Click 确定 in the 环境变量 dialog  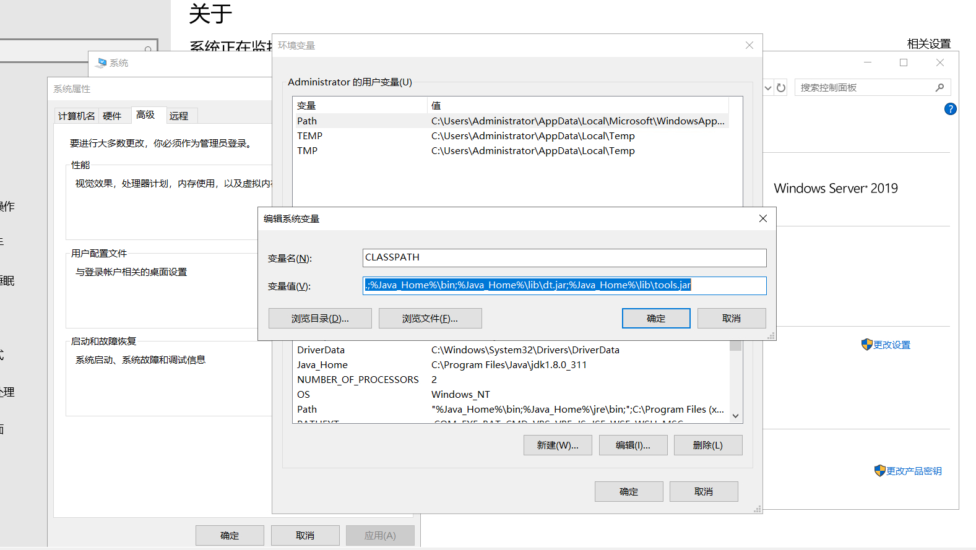click(629, 491)
